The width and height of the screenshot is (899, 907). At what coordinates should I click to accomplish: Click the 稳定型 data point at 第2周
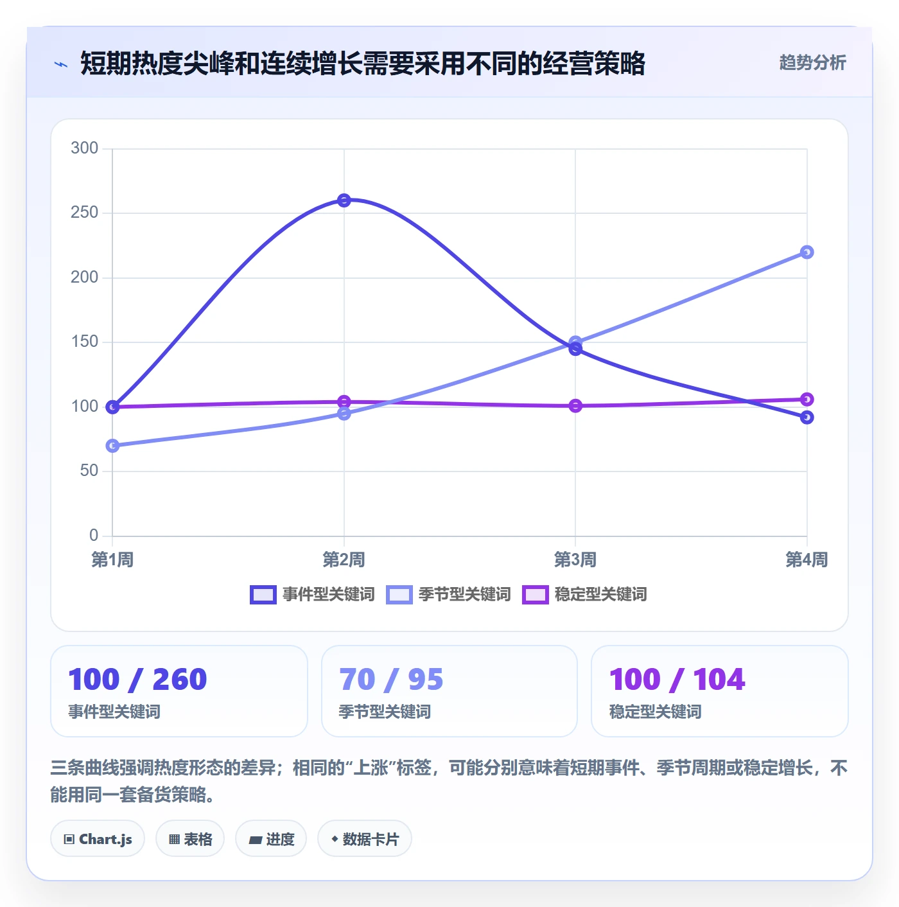point(344,402)
